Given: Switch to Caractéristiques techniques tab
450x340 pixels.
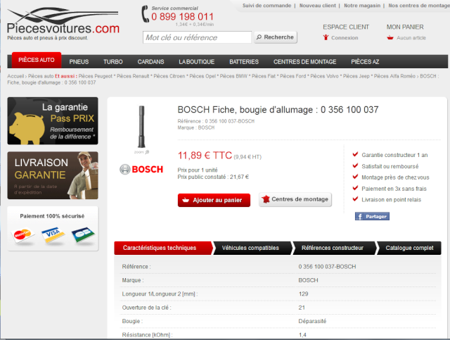Looking at the screenshot, I should coord(163,248).
